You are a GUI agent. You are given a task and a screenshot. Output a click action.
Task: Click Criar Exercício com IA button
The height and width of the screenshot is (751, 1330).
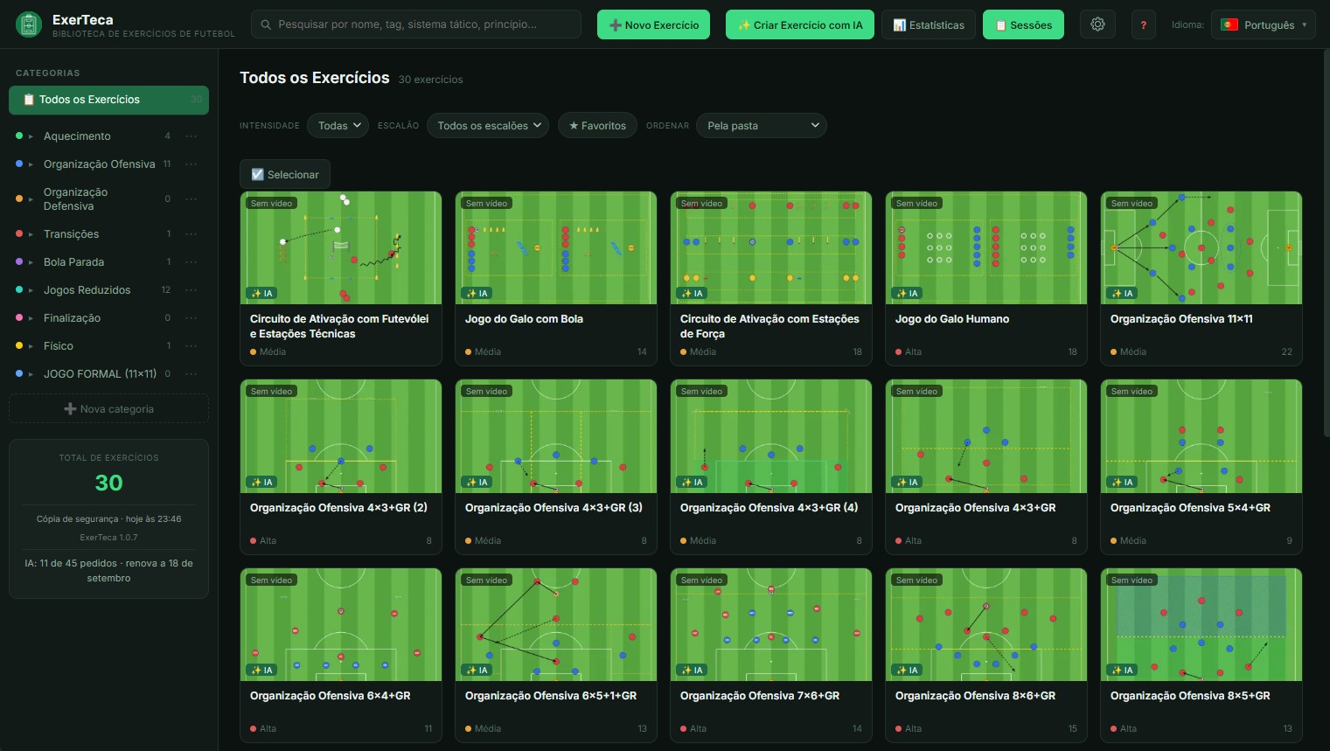coord(800,24)
